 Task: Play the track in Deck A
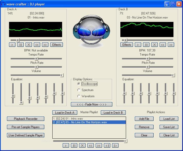tap(12, 45)
